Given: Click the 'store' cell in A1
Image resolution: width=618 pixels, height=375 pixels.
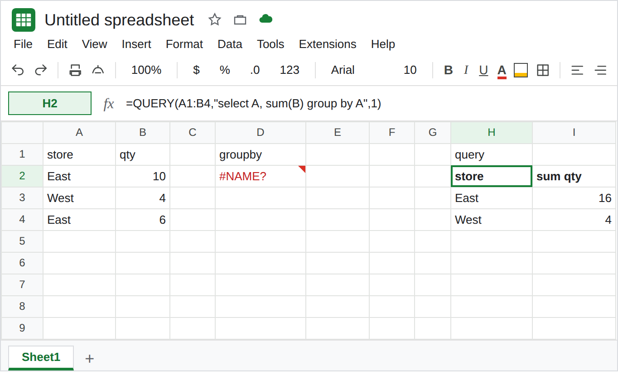Looking at the screenshot, I should click(x=79, y=154).
